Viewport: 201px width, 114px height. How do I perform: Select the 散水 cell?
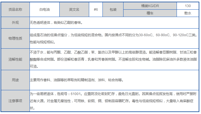[x=188, y=13]
